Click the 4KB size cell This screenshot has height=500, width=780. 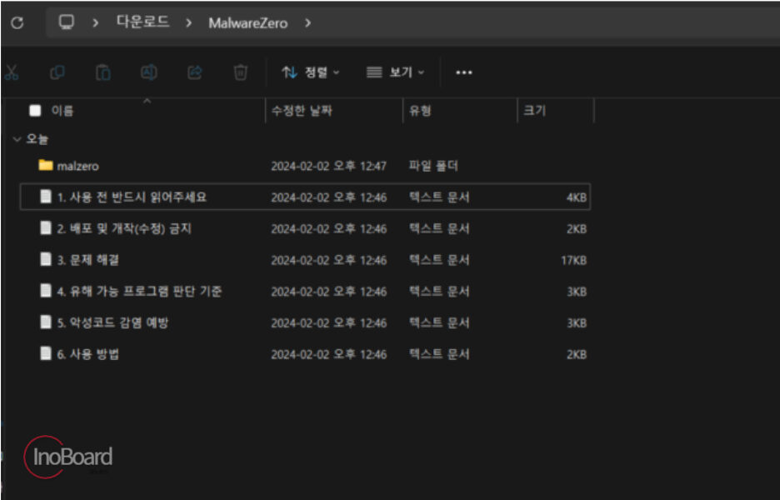577,197
